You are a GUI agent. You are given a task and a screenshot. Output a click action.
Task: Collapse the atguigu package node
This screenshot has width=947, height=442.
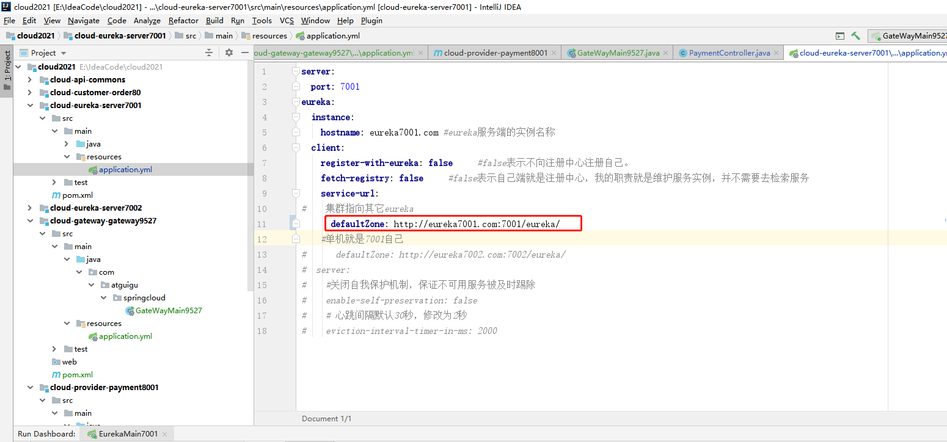[91, 284]
